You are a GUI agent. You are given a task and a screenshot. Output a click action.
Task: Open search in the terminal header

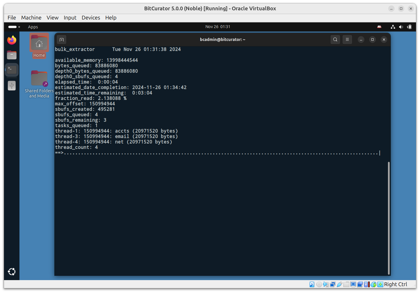coord(335,40)
